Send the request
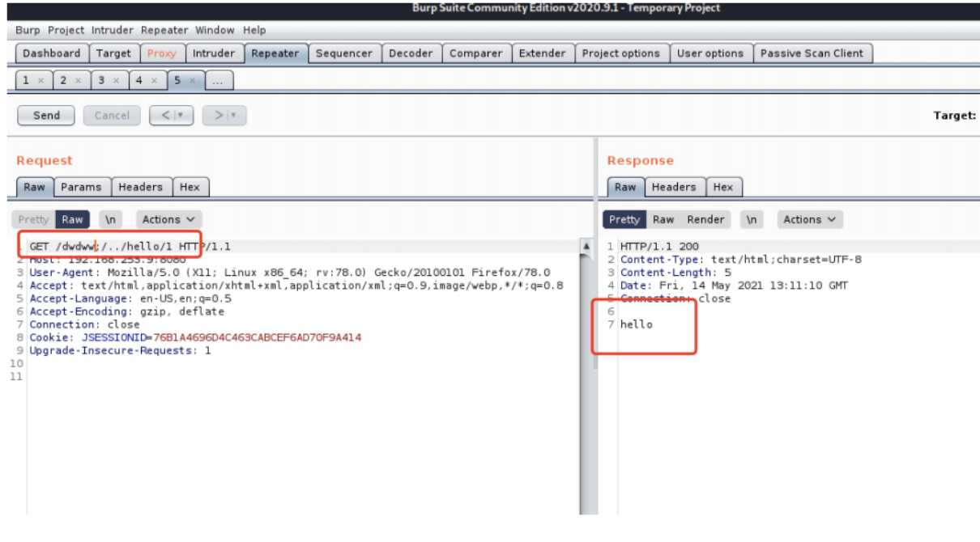This screenshot has height=542, width=980. [x=46, y=116]
